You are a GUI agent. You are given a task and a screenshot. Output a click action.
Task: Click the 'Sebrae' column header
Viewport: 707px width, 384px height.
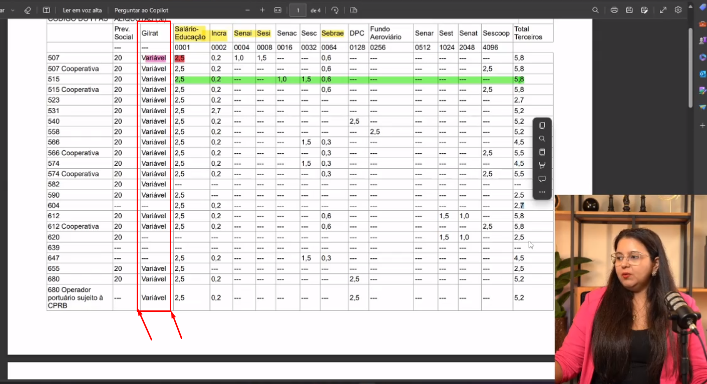click(x=332, y=33)
